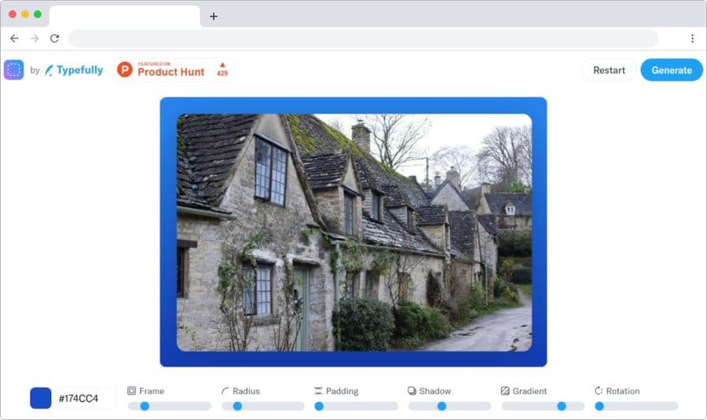Click the browser address bar
The height and width of the screenshot is (420, 707).
pos(364,38)
